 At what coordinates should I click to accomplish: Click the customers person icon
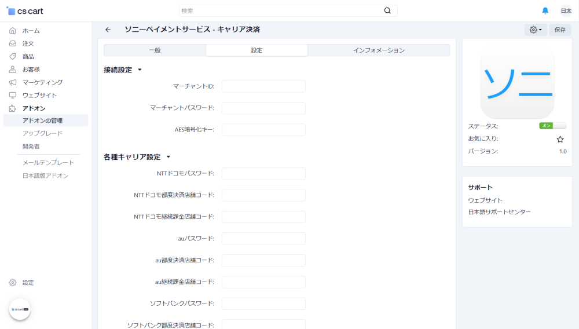(13, 70)
